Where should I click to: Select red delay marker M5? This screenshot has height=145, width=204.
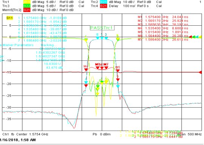[x=118, y=71]
